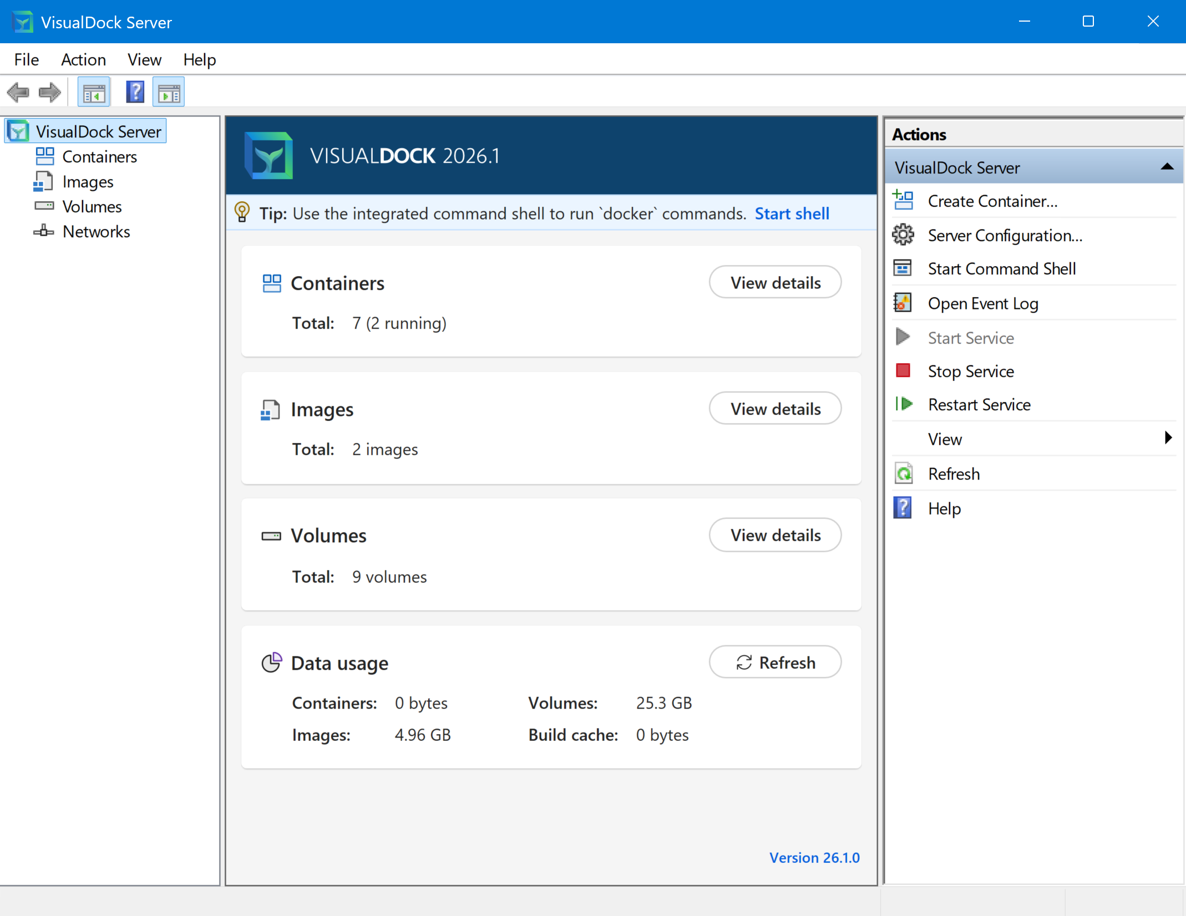This screenshot has height=916, width=1186.
Task: Expand the View submenu arrow
Action: tap(1168, 439)
